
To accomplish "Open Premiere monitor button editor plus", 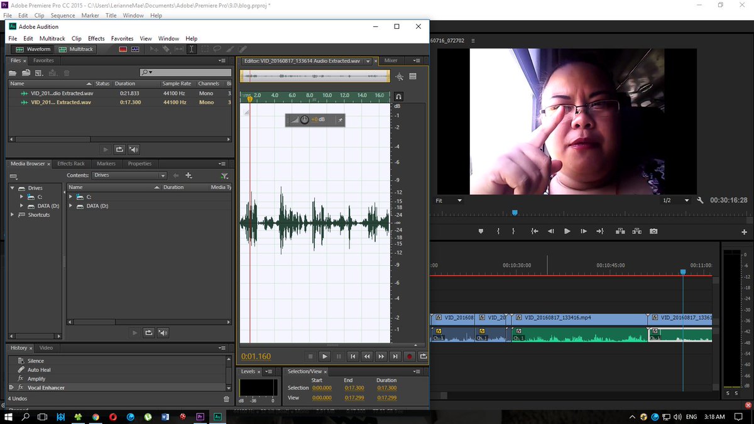I will click(x=745, y=232).
